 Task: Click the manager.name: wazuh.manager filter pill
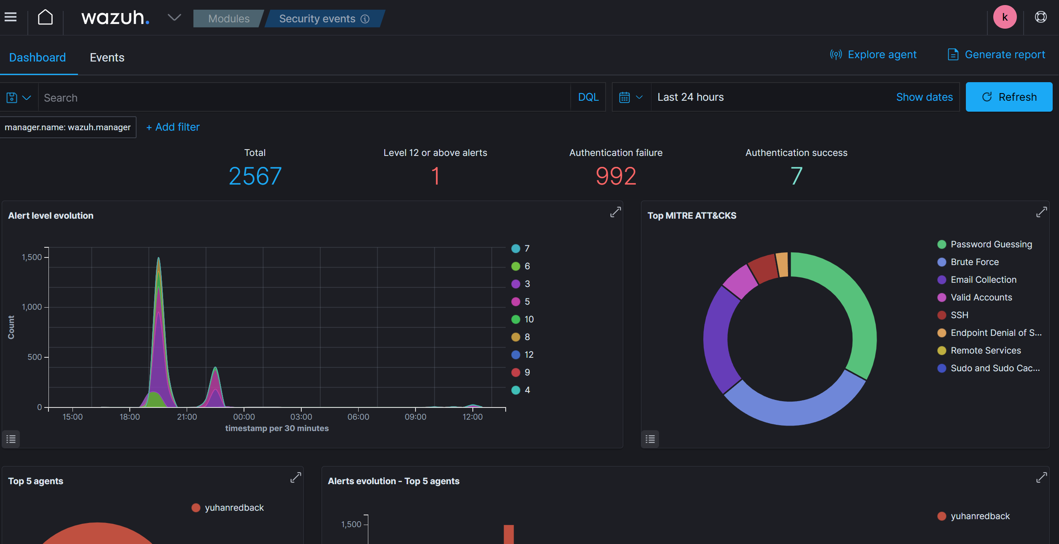[68, 127]
